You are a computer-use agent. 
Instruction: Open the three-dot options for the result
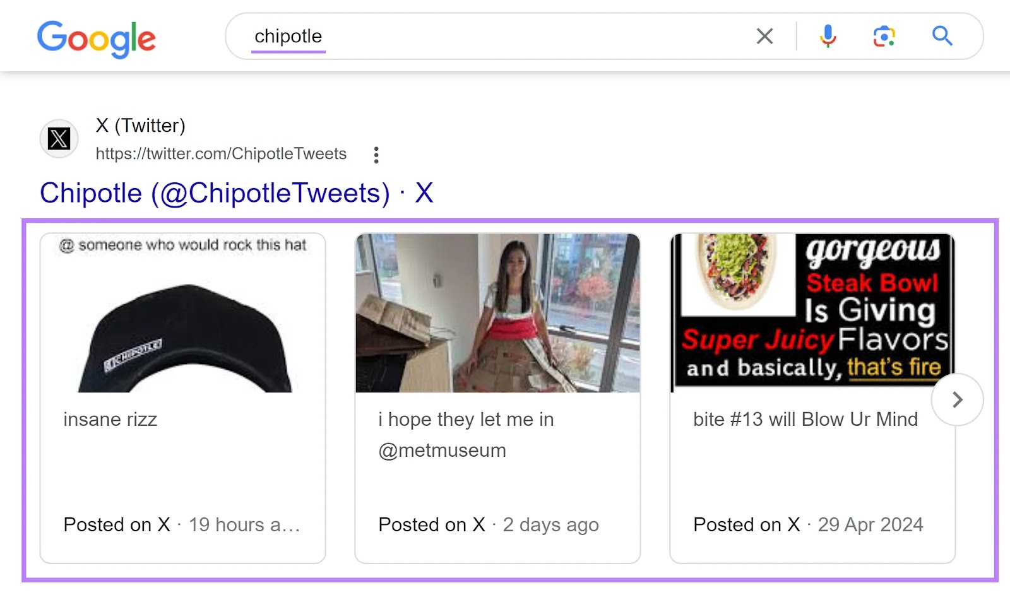point(376,154)
